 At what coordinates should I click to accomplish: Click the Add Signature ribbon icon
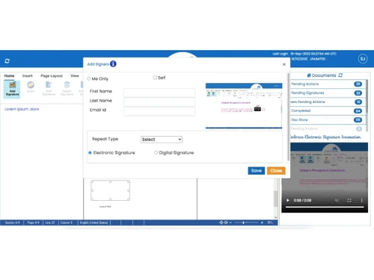tap(12, 89)
